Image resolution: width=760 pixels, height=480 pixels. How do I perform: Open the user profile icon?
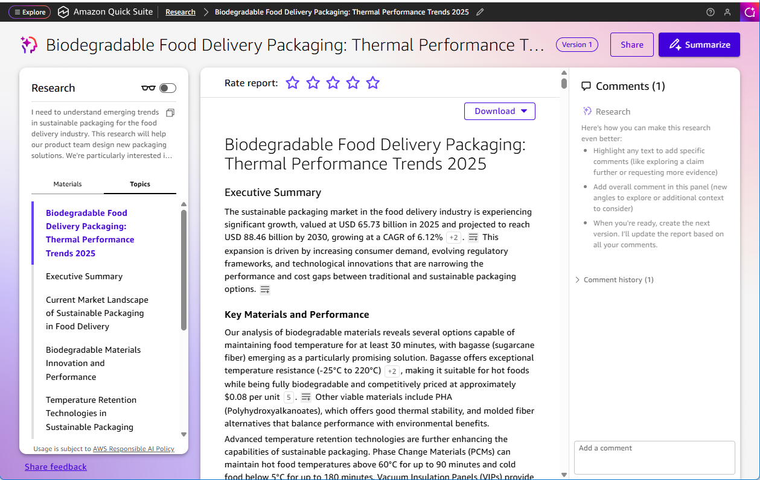(x=727, y=12)
